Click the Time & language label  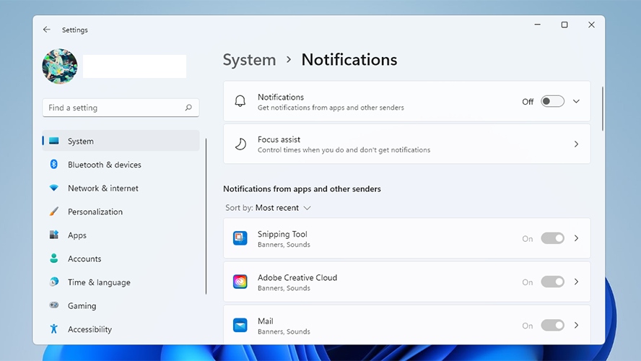(99, 282)
